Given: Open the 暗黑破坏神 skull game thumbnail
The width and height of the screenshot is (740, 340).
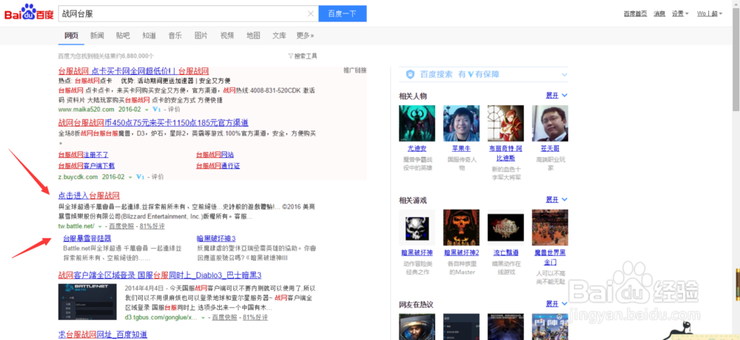Looking at the screenshot, I should pyautogui.click(x=417, y=227).
